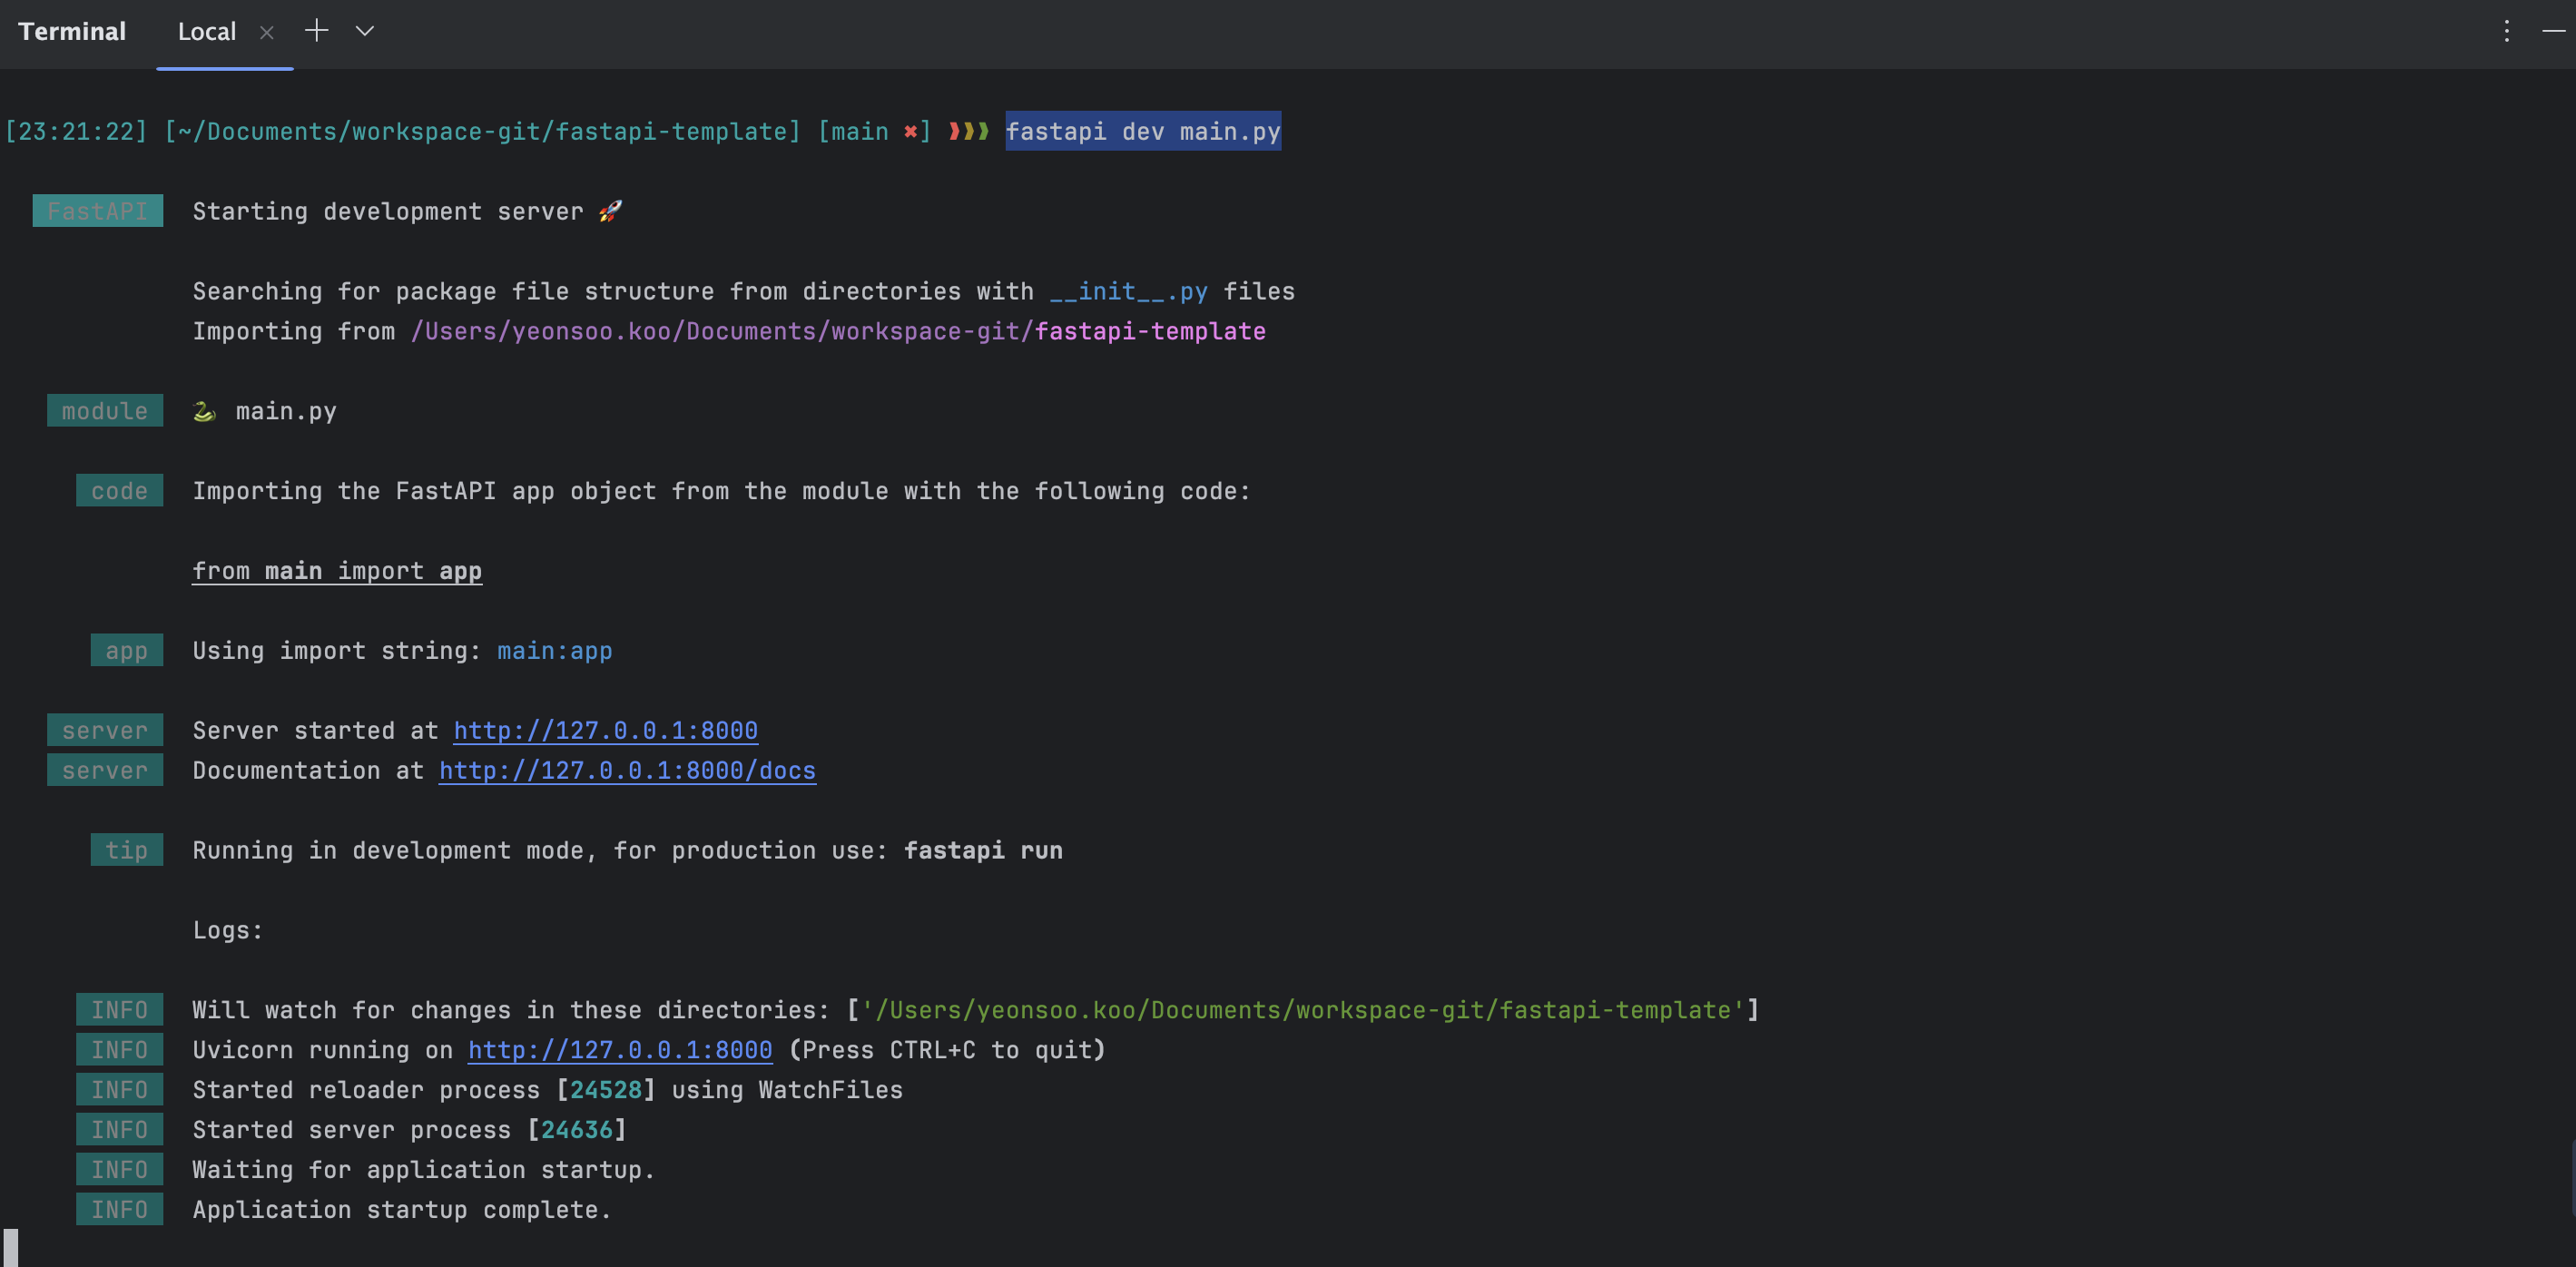Click the FastAPI label badge

point(97,211)
